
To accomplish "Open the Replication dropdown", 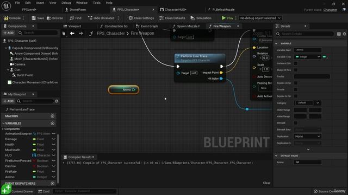I will [308, 136].
